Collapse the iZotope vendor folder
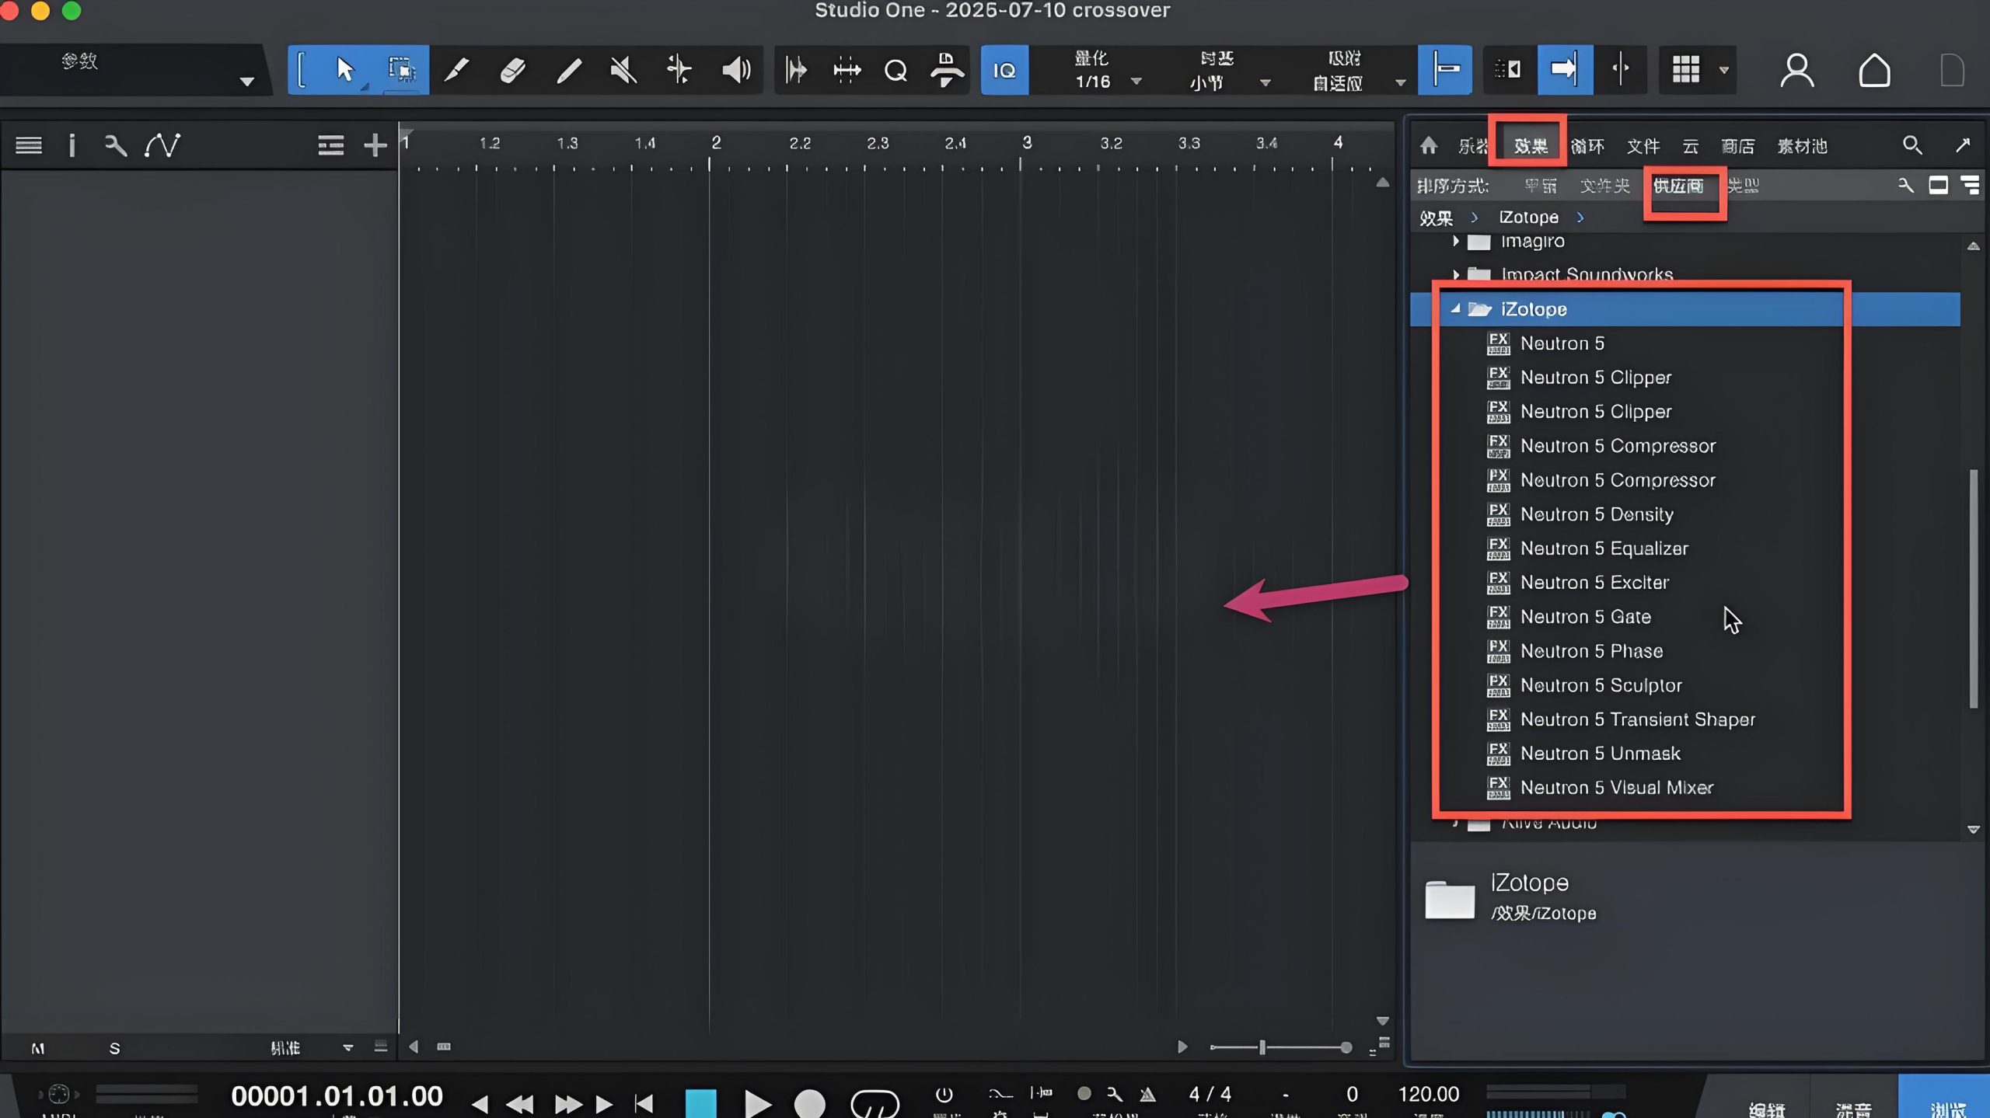Viewport: 1990px width, 1118px height. [x=1455, y=309]
